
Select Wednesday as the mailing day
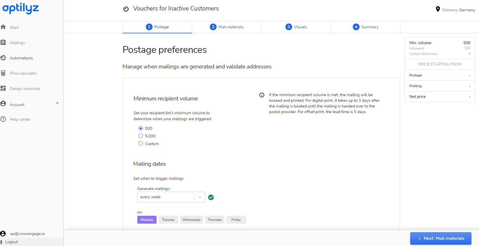coord(191,220)
